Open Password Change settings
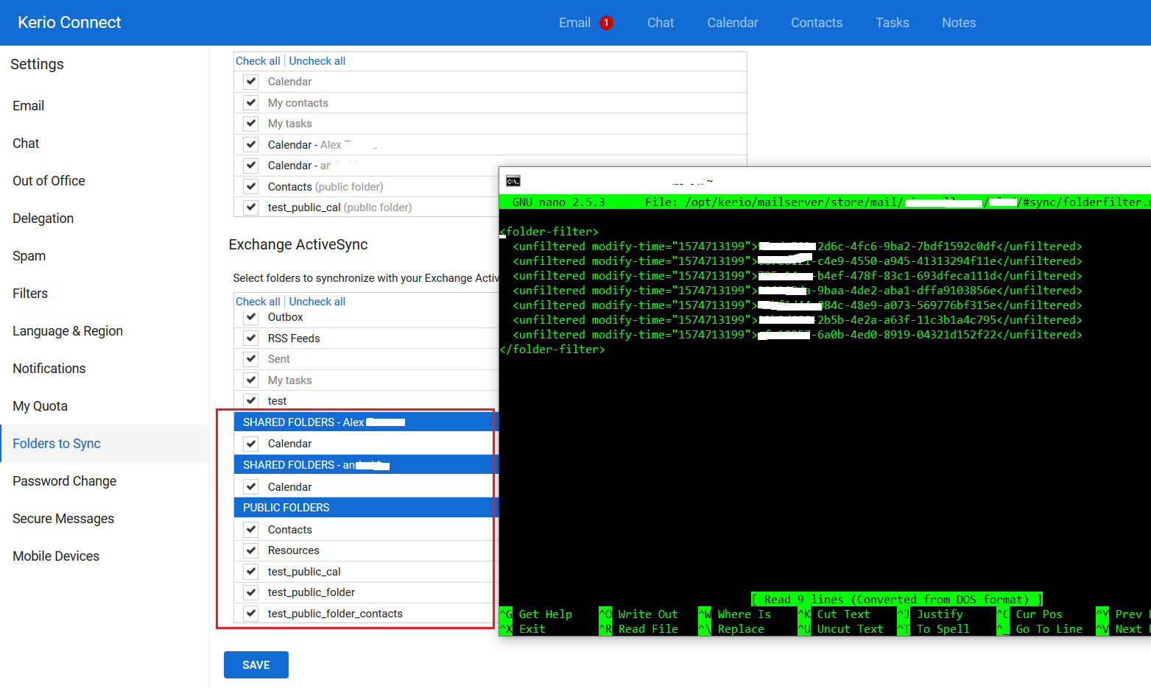This screenshot has height=688, width=1151. [x=105, y=481]
